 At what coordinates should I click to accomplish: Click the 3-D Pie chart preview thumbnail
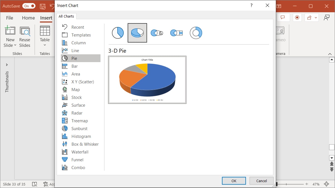point(147,80)
